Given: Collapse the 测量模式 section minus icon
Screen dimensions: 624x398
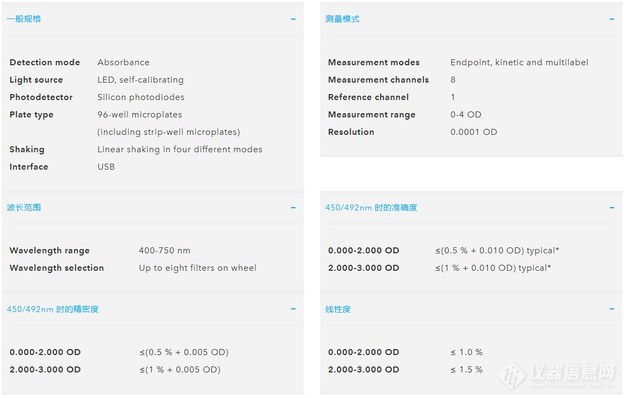Looking at the screenshot, I should pos(611,19).
